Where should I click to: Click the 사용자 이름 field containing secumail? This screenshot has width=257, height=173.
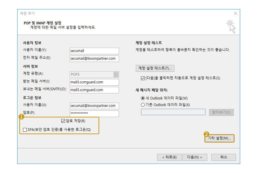pos(94,50)
